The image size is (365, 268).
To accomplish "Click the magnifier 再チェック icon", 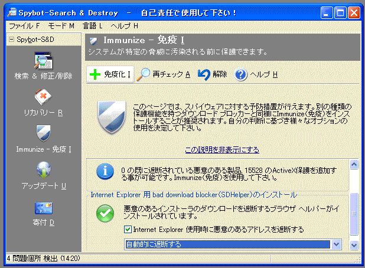I will [x=143, y=74].
